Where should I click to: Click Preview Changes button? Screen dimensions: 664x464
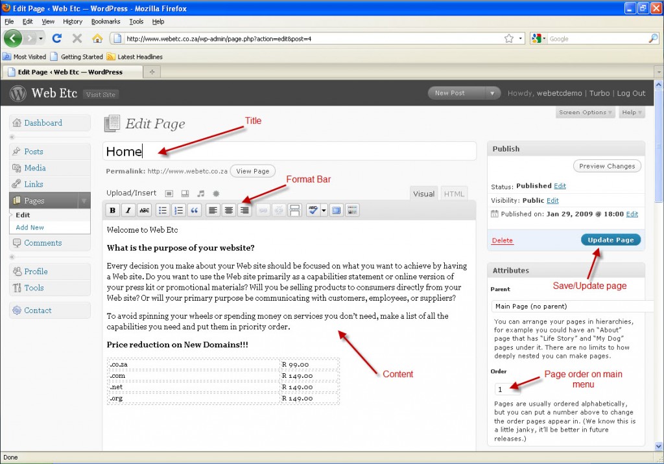[x=607, y=166]
